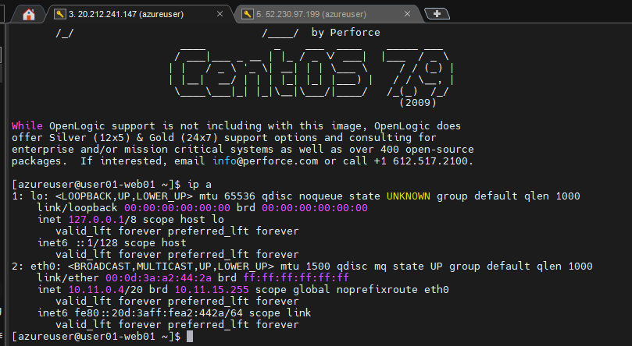Click the '::1/128' loopback IPv6 address
632x346 pixels.
(x=96, y=242)
